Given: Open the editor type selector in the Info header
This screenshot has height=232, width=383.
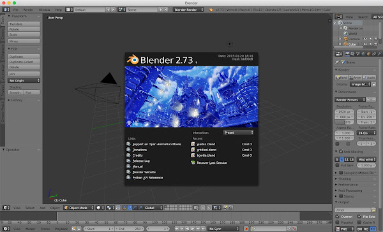Looking at the screenshot, I should (6, 10).
